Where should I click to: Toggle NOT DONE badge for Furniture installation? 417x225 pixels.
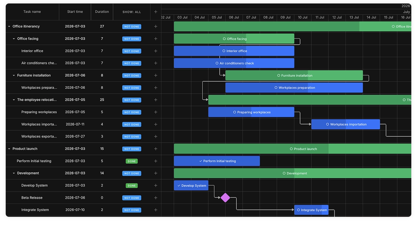pos(132,76)
